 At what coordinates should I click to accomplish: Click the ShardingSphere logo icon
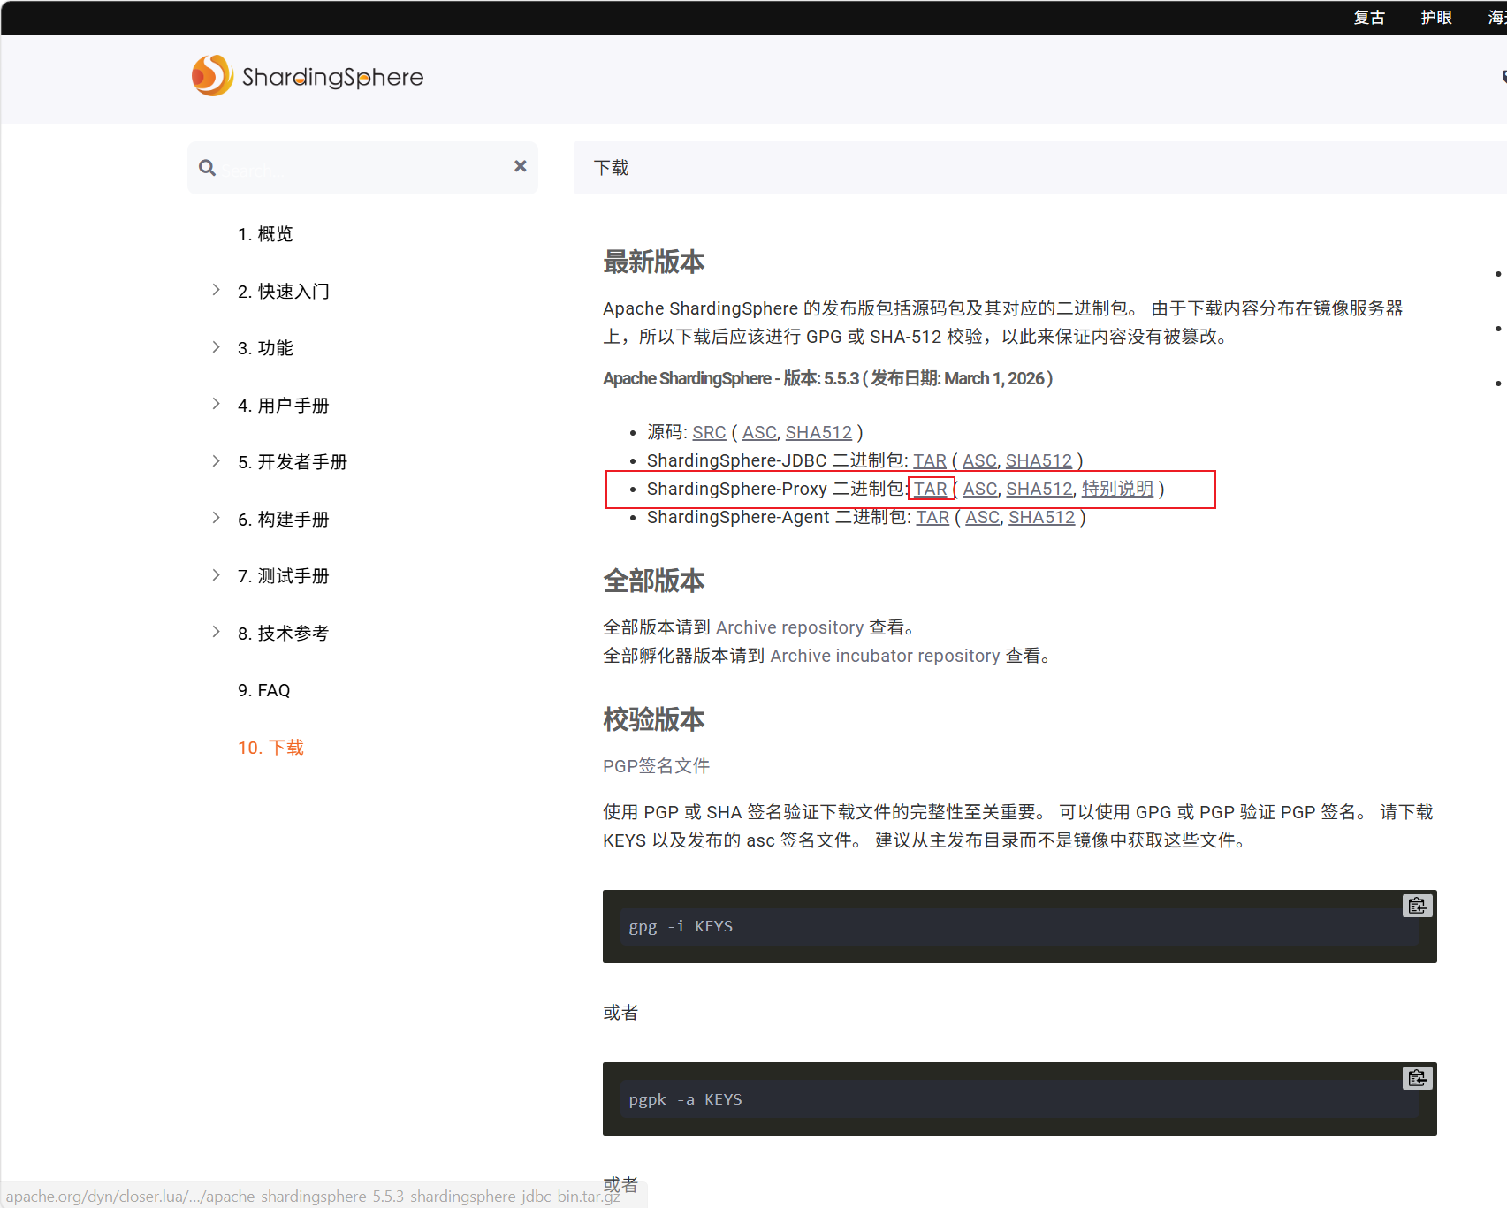[x=212, y=76]
